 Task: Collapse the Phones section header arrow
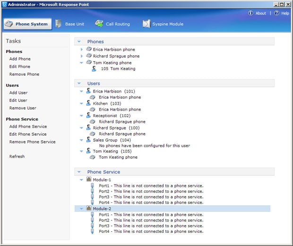click(x=79, y=42)
